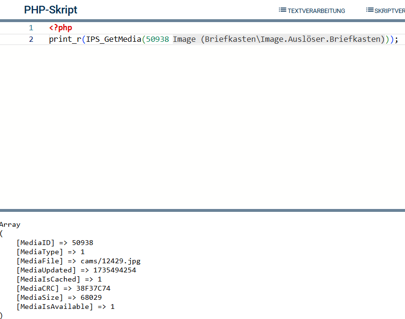Image resolution: width=405 pixels, height=319 pixels.
Task: Click the print_r function name
Action: coord(65,39)
